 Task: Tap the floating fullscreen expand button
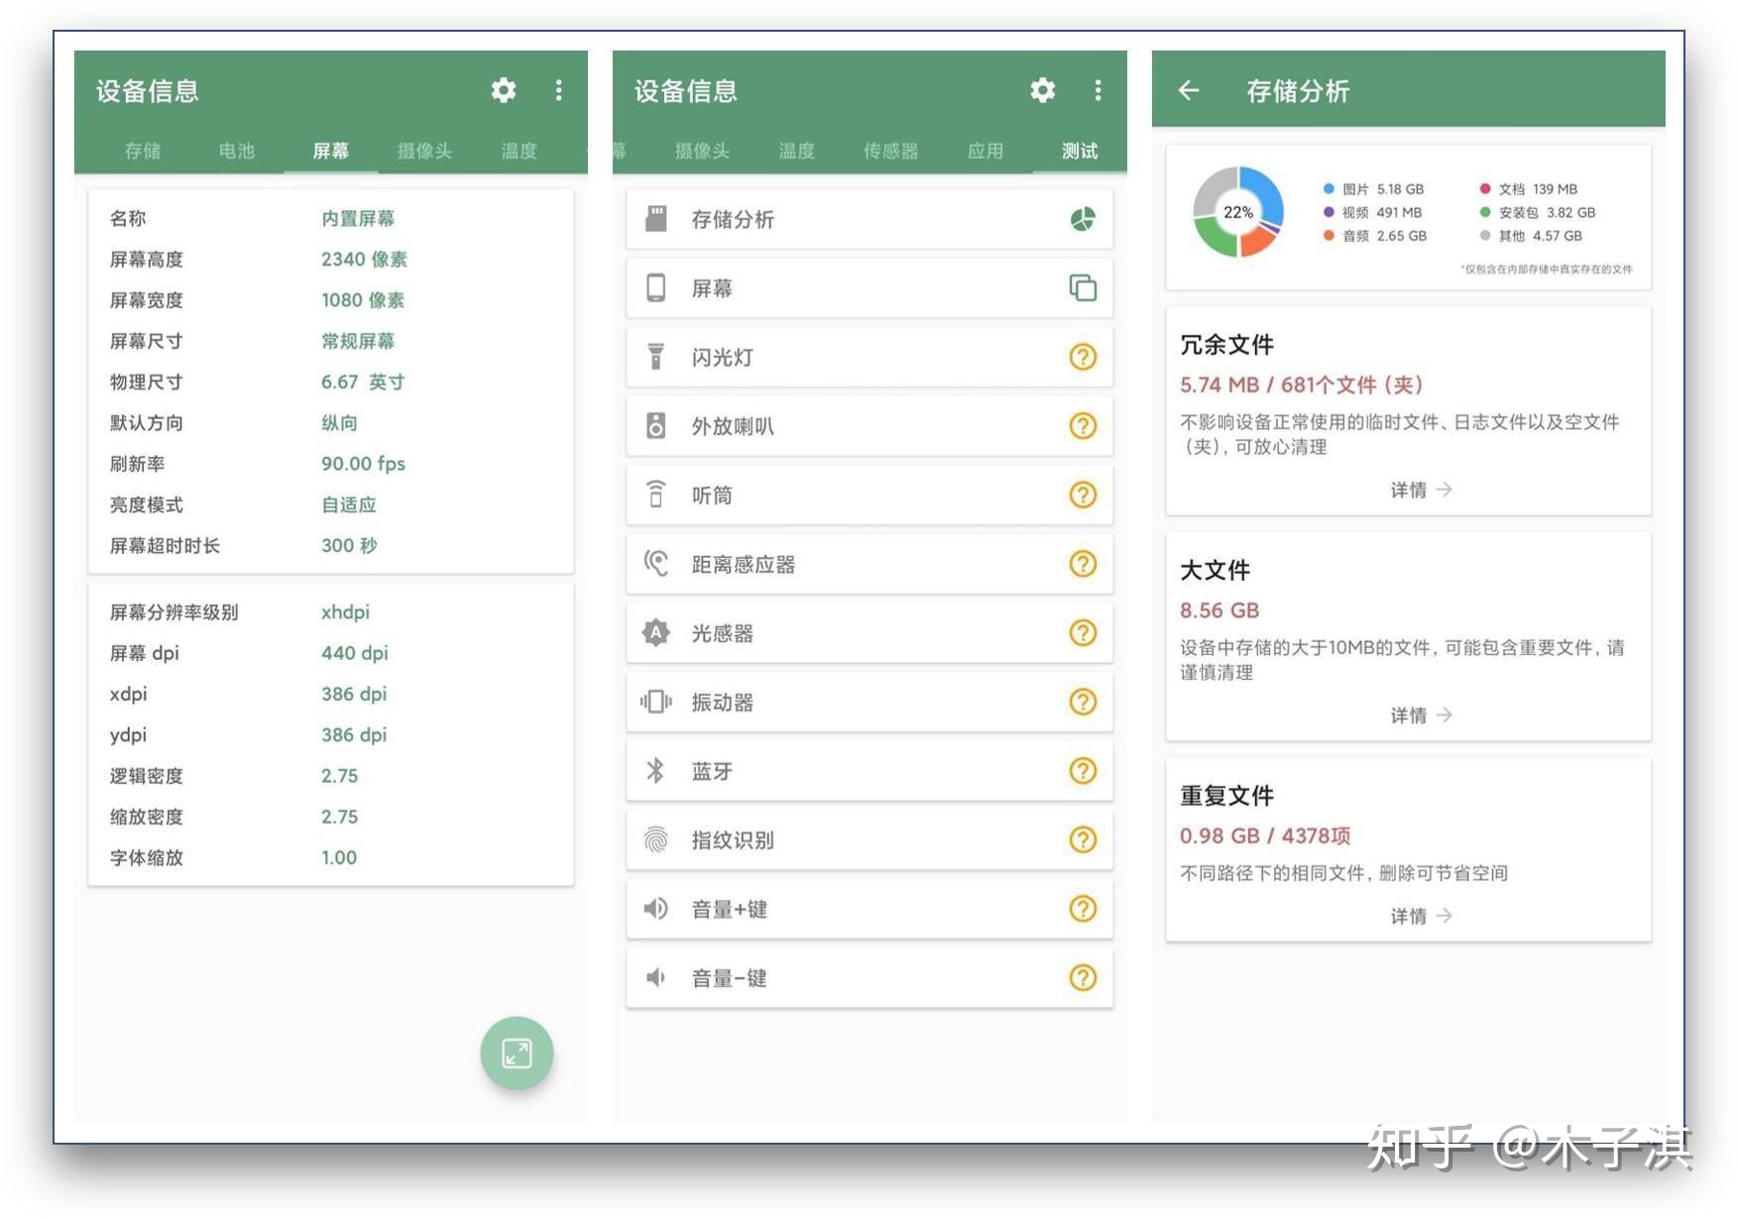tap(517, 1053)
